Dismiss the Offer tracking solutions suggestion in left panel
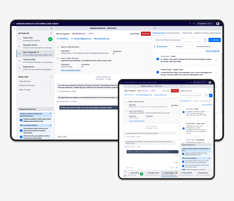This screenshot has width=234, height=201. click(x=50, y=125)
